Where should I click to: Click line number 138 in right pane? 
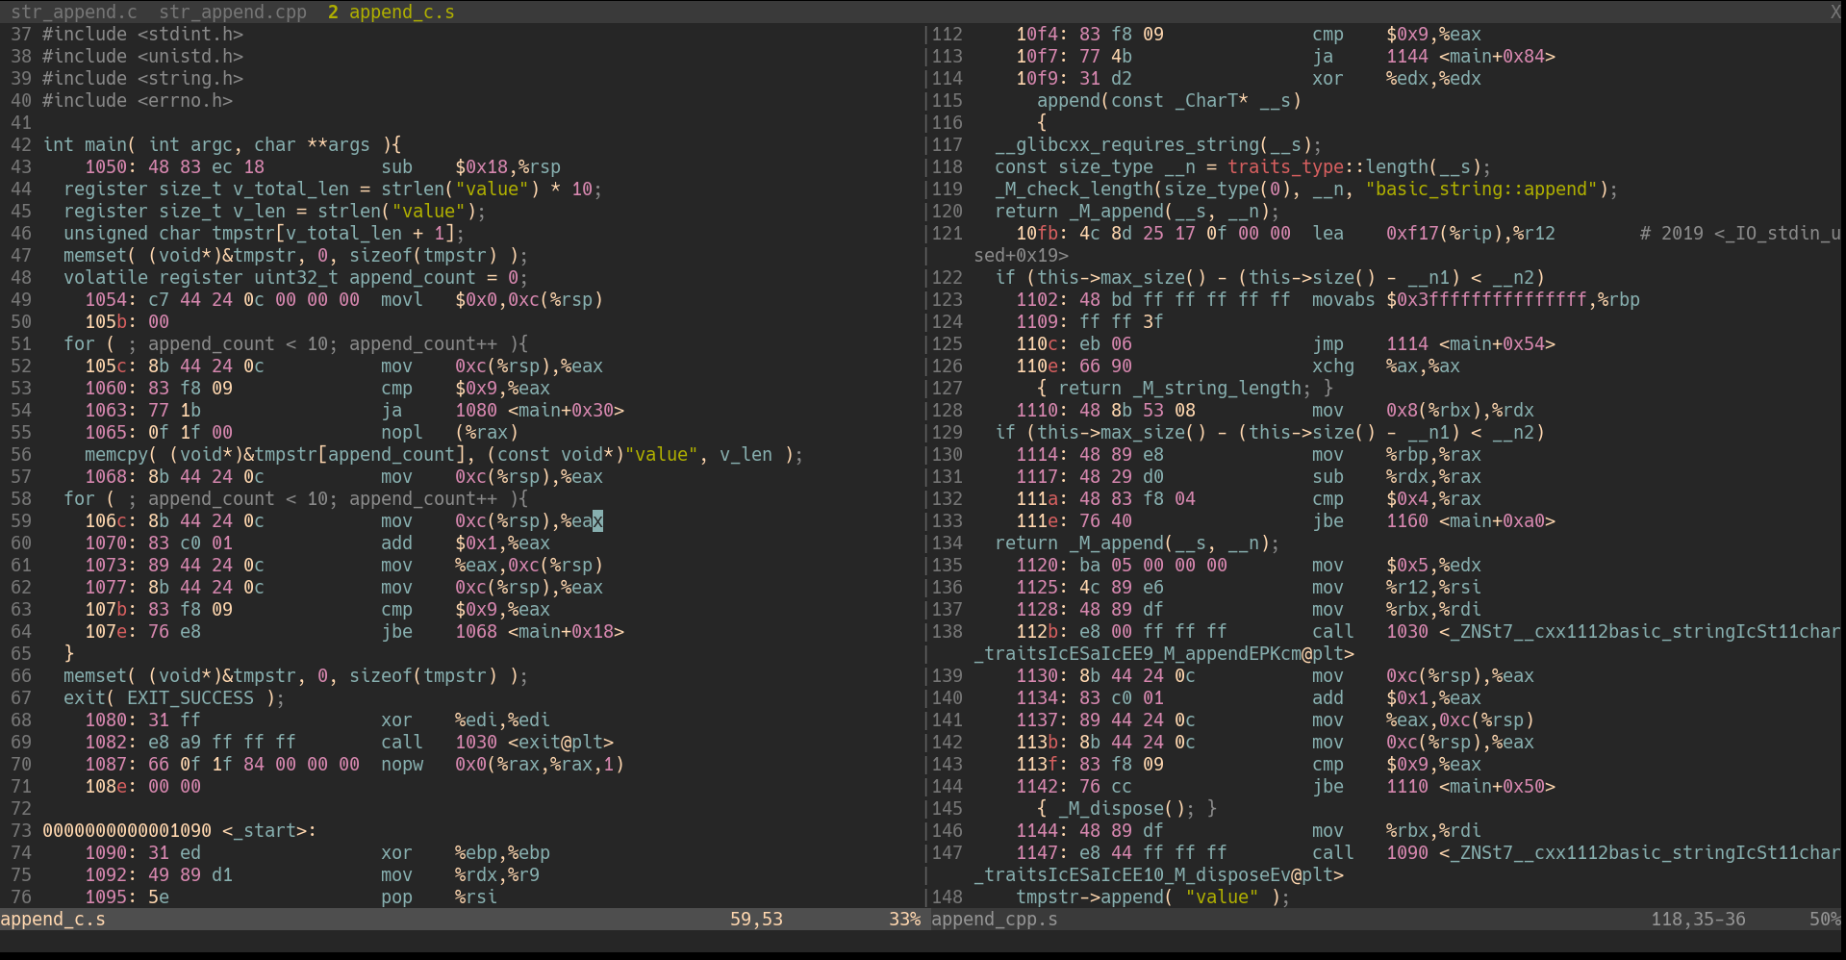947,632
